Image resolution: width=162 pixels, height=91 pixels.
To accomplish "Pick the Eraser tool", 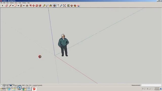I will 7,6.
